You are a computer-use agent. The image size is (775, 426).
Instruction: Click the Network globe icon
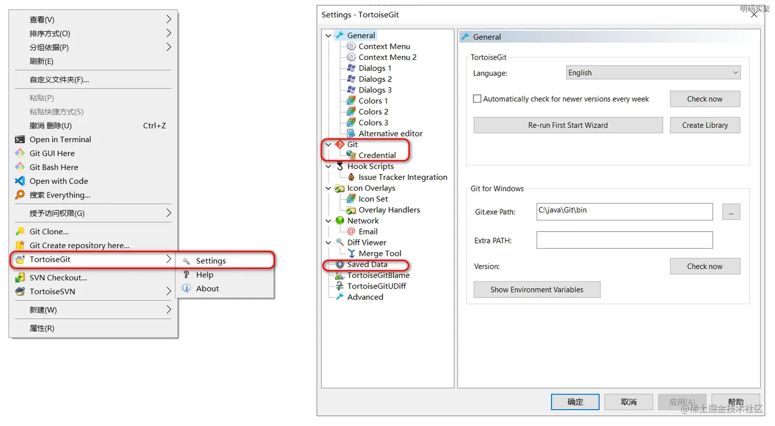pyautogui.click(x=340, y=221)
